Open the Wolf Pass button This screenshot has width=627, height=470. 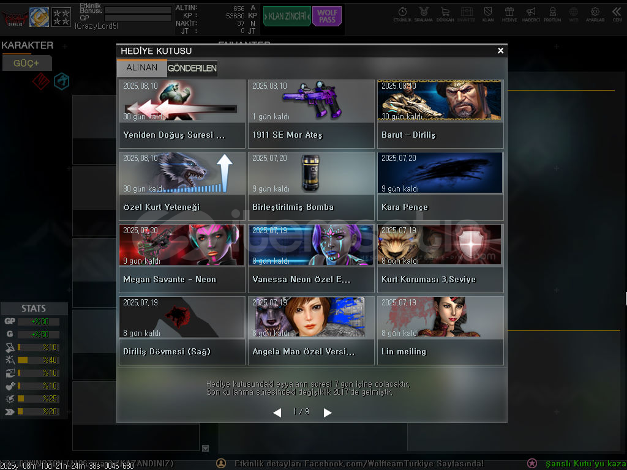327,16
